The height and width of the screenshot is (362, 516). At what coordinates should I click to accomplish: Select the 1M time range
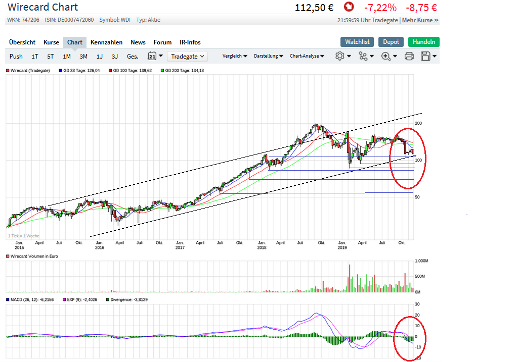pyautogui.click(x=67, y=57)
